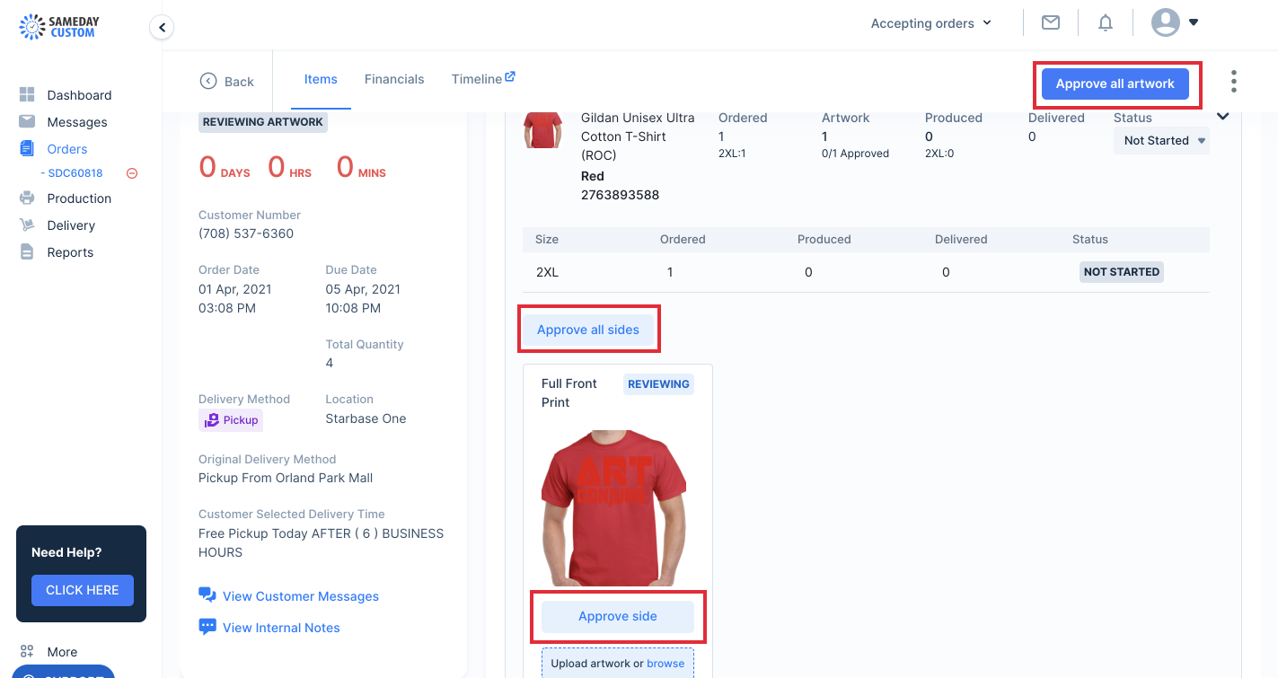Open the Not Started status dropdown
This screenshot has height=678, width=1278.
(1161, 140)
